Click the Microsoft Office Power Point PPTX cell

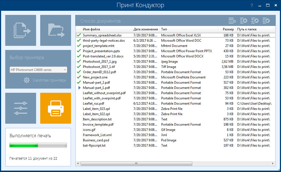tap(187, 51)
